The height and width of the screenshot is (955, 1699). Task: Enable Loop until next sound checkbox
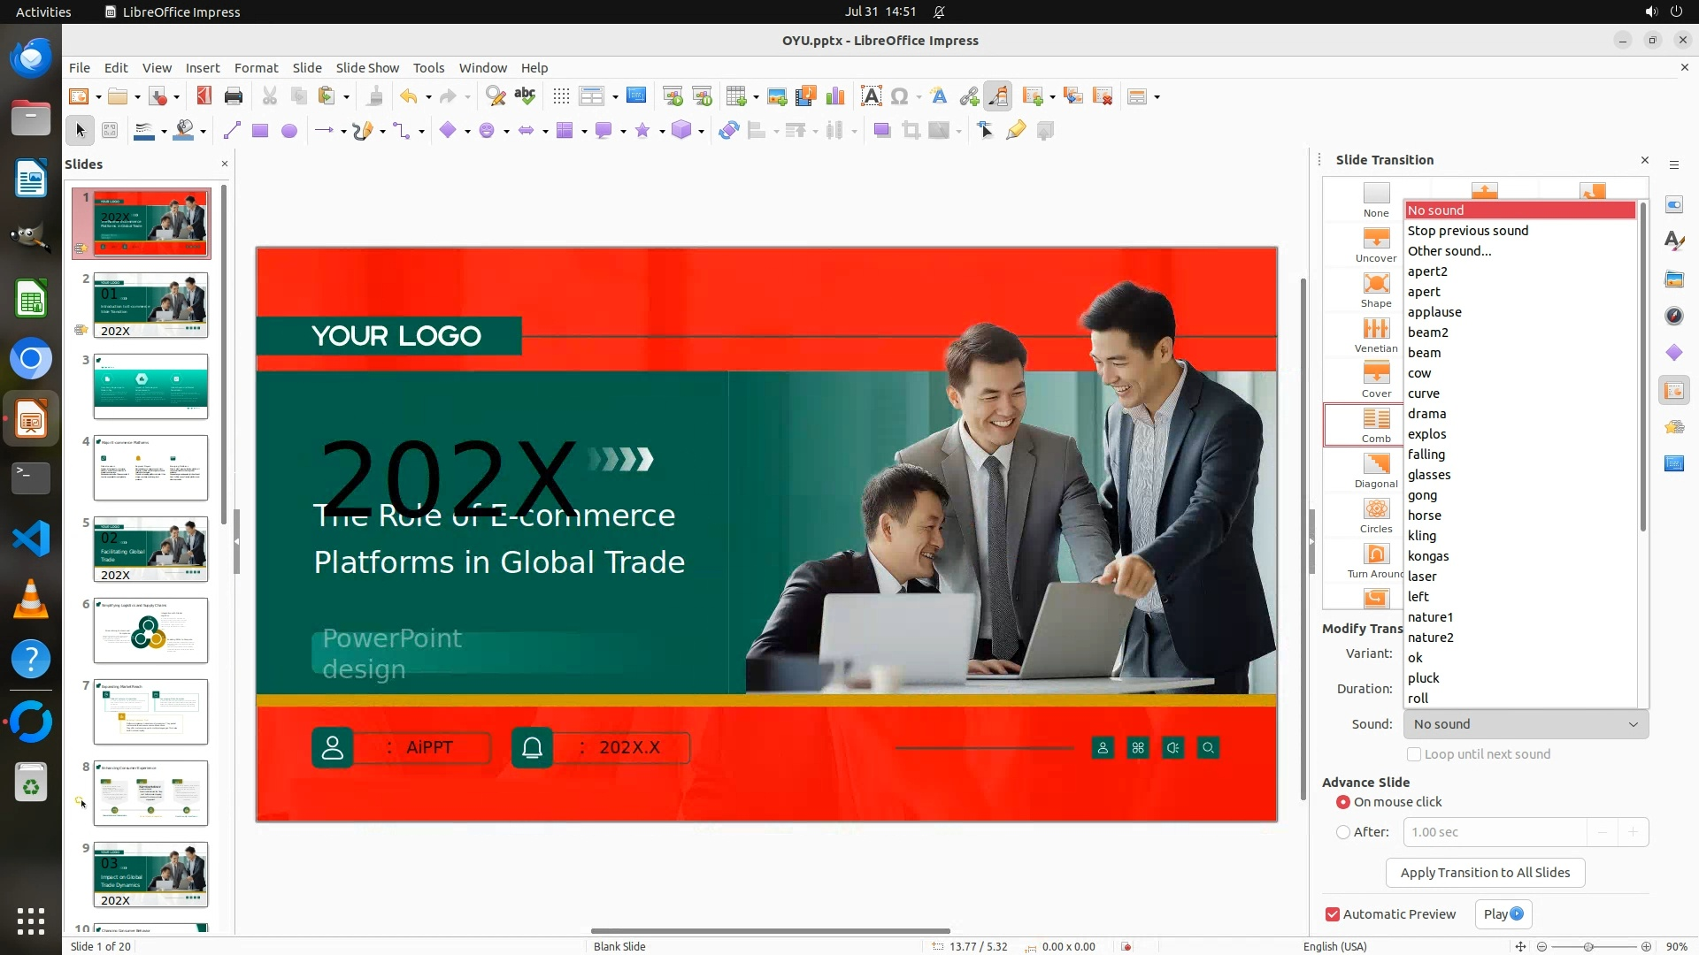pyautogui.click(x=1414, y=754)
